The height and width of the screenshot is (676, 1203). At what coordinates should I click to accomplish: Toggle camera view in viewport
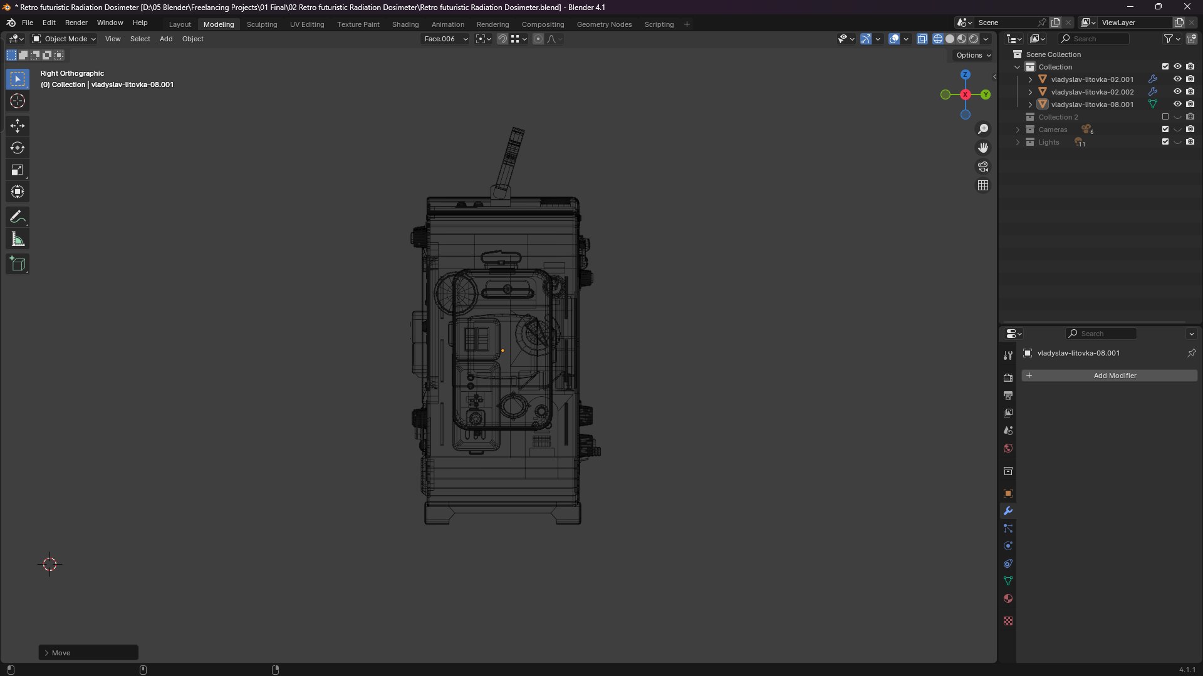[x=983, y=166]
